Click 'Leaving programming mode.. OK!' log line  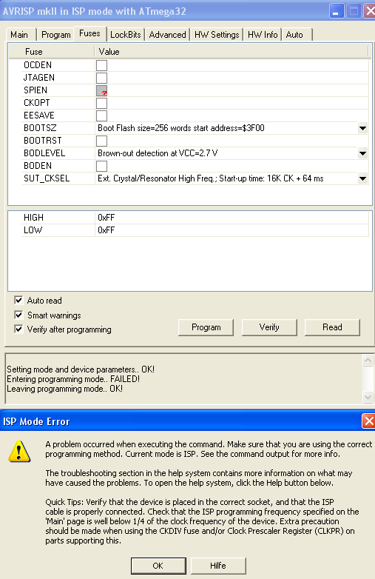(64, 389)
